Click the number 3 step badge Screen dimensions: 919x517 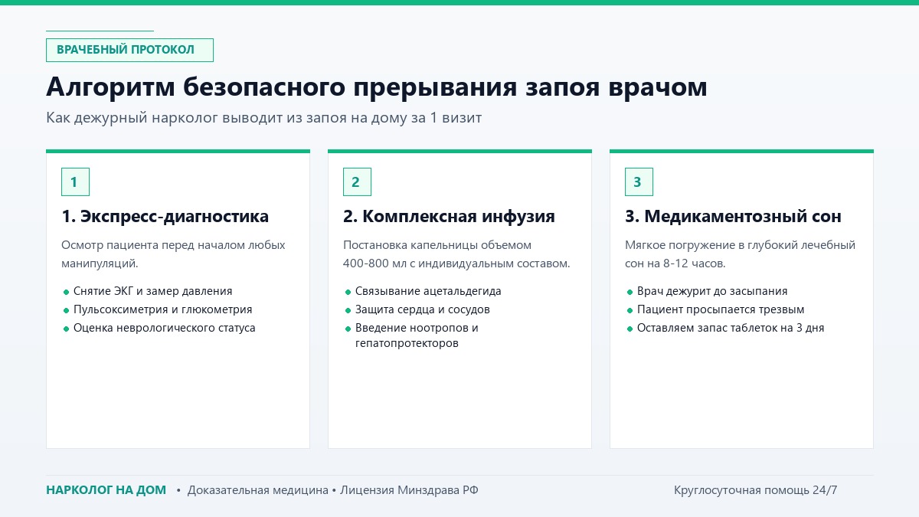[x=639, y=182]
